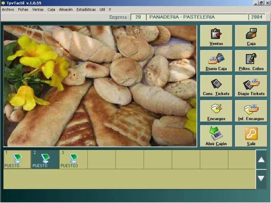The image size is (271, 203).
Task: Open the Archivo menu
Action: coord(8,9)
